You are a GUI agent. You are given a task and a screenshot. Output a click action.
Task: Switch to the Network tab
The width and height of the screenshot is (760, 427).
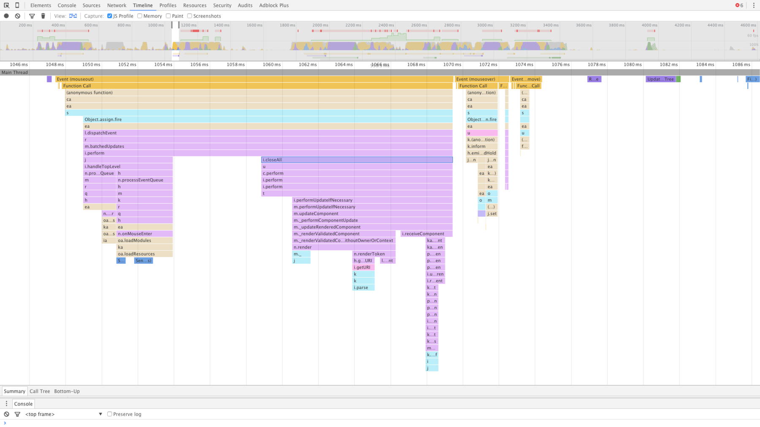(117, 5)
